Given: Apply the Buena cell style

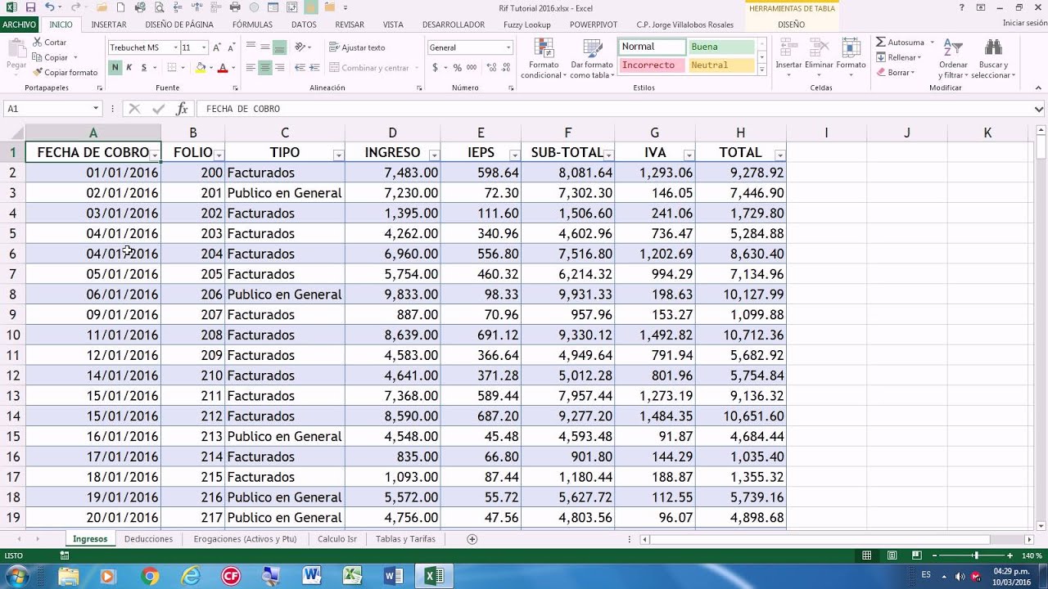Looking at the screenshot, I should tap(720, 47).
